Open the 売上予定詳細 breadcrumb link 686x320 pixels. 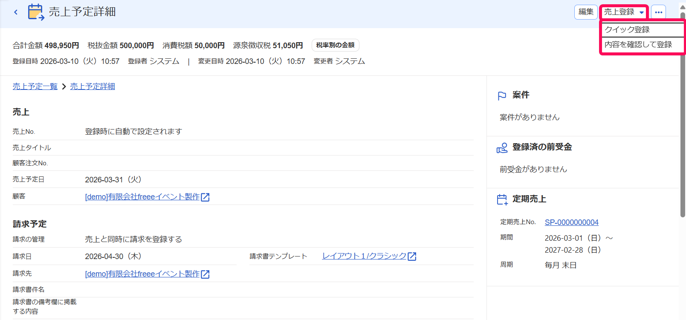coord(93,86)
